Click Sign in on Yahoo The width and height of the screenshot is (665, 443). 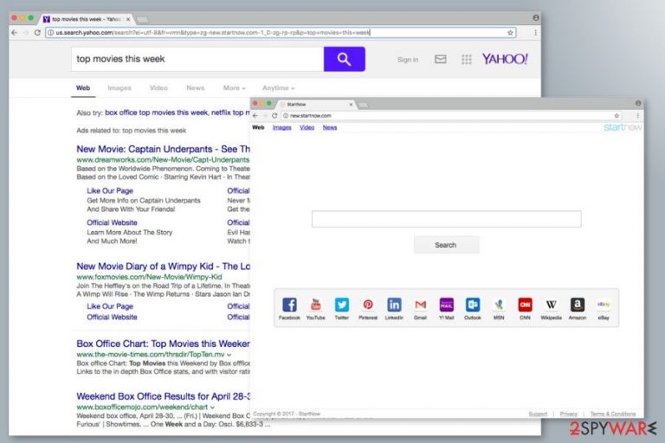pyautogui.click(x=408, y=60)
